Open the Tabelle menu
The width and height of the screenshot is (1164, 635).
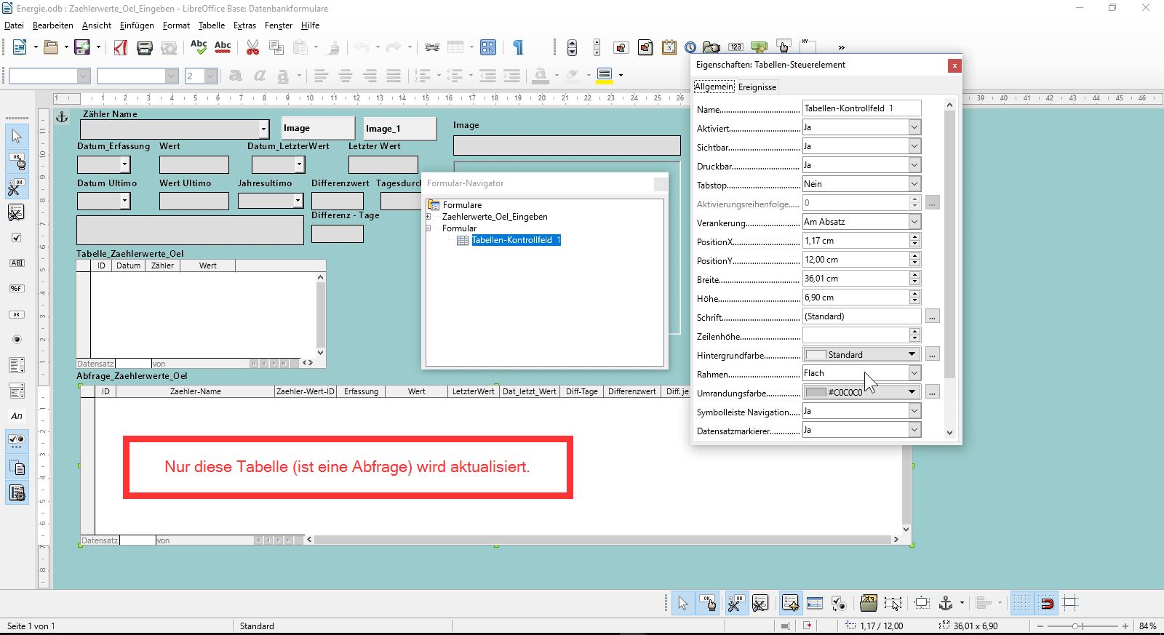(x=212, y=25)
